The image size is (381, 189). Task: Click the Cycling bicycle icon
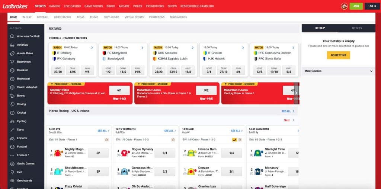pyautogui.click(x=12, y=121)
